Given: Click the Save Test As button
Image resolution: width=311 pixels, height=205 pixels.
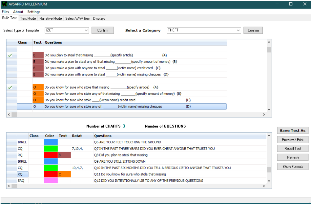Looking at the screenshot, I should [x=292, y=131].
